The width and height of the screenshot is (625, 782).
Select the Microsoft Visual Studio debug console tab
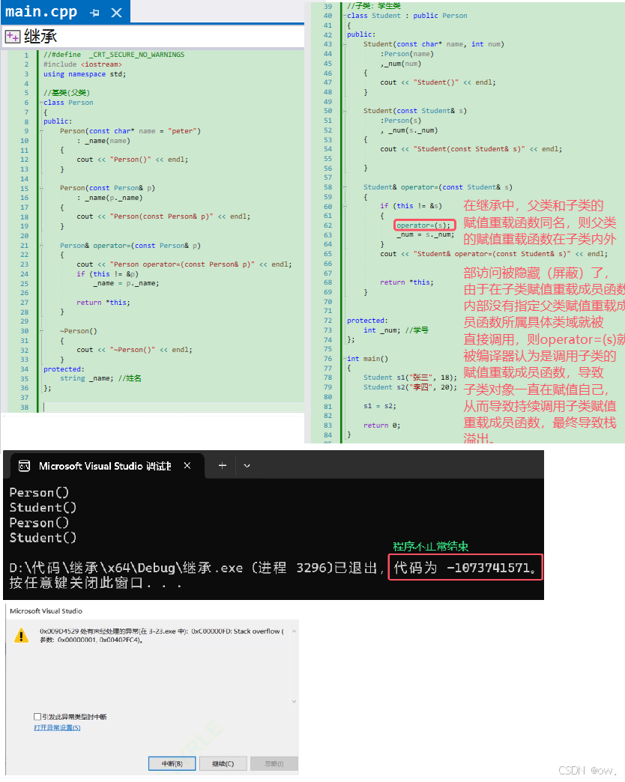click(x=106, y=466)
